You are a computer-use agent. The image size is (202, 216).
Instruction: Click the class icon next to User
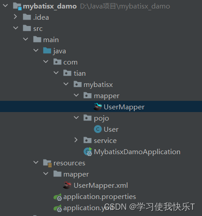(98, 129)
